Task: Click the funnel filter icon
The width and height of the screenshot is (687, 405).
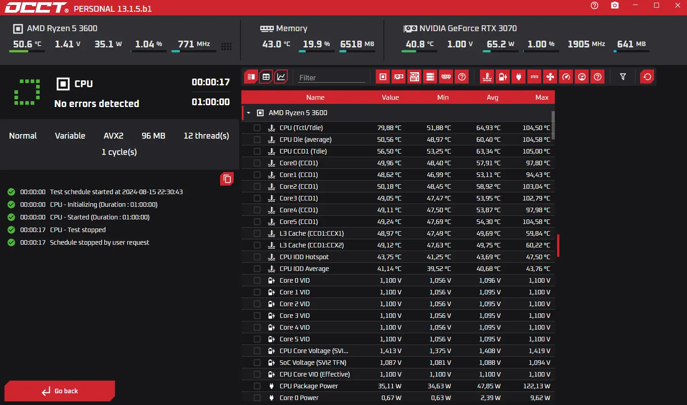Action: tap(623, 77)
